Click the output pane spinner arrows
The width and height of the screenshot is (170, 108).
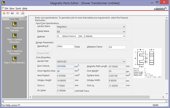point(166,101)
